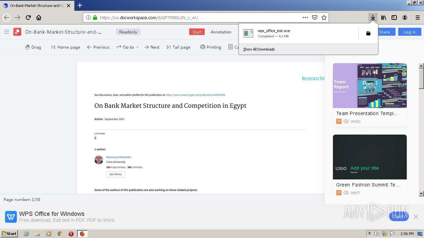Jump to the Home page
The image size is (424, 238).
(x=66, y=47)
